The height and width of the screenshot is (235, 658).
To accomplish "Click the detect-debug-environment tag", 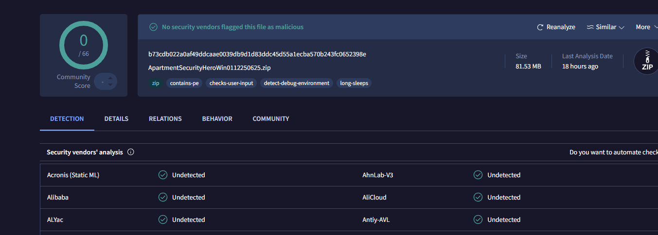I will click(296, 83).
